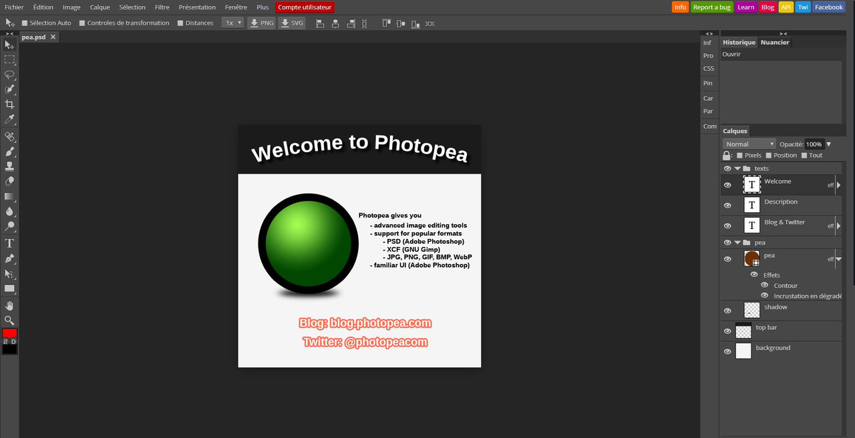Viewport: 855px width, 438px height.
Task: Select the Quick Selection brush tool
Action: [x=9, y=89]
